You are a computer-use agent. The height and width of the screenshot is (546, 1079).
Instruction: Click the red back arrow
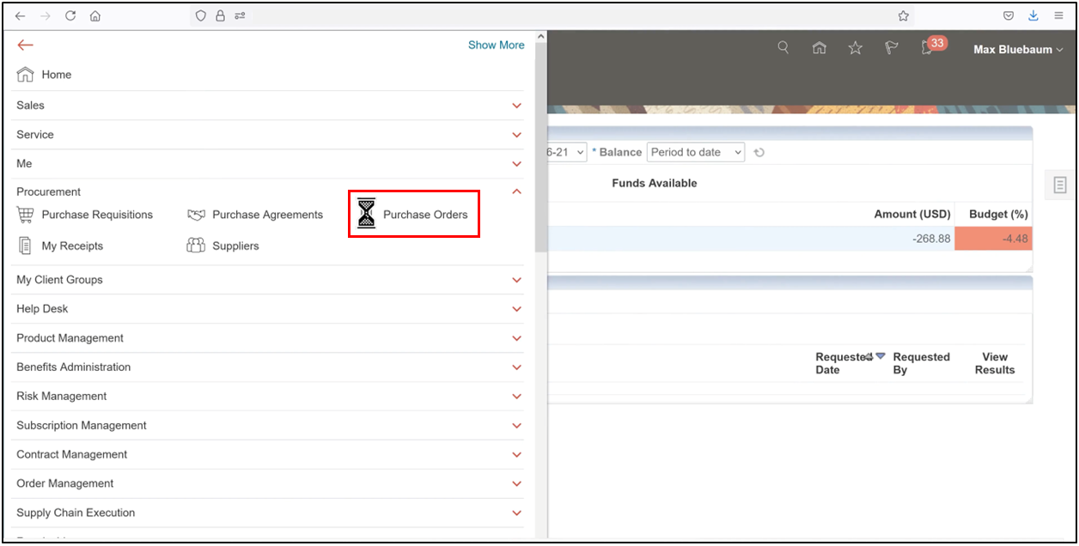[25, 45]
